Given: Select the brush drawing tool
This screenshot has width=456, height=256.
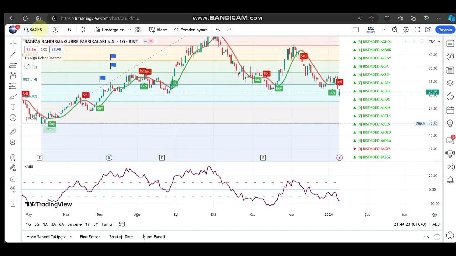Looking at the screenshot, I should (13, 96).
